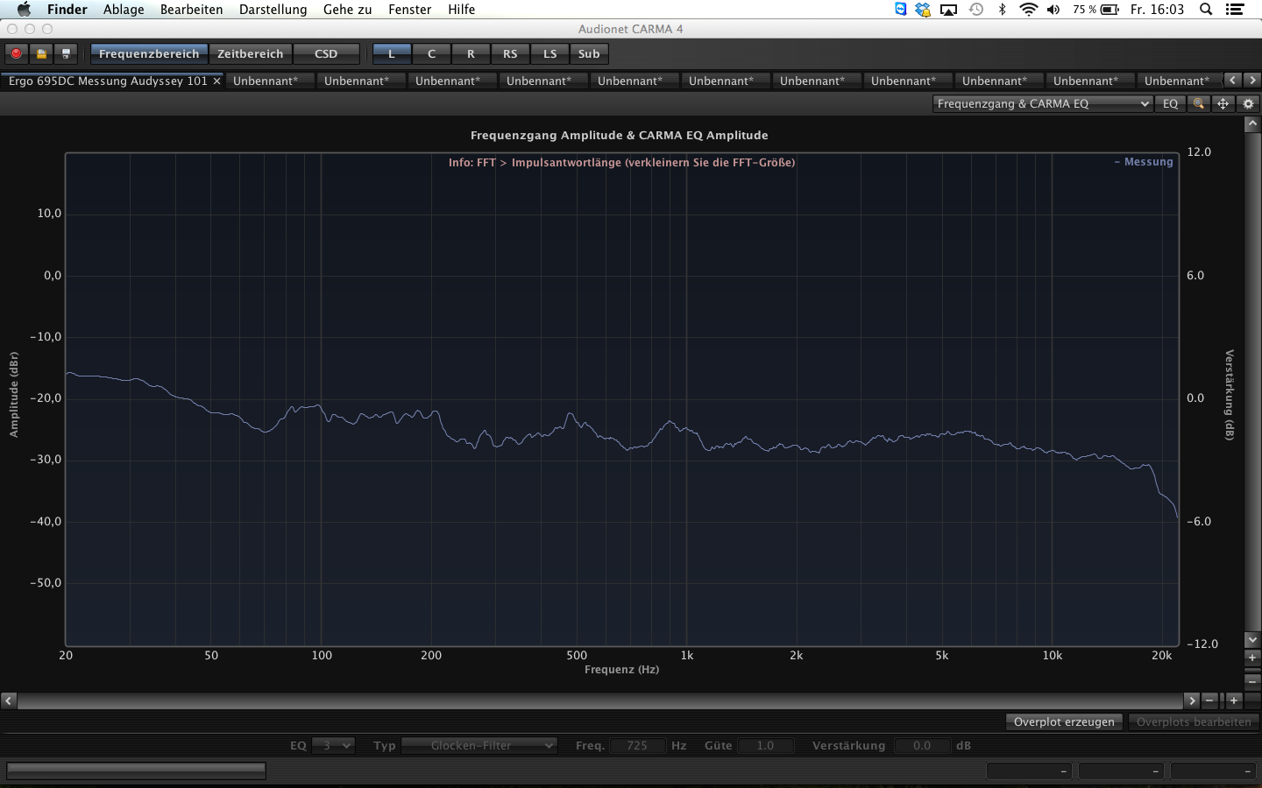Select the Ergo 695DC Messung Audyssey 101 tab

(x=114, y=81)
